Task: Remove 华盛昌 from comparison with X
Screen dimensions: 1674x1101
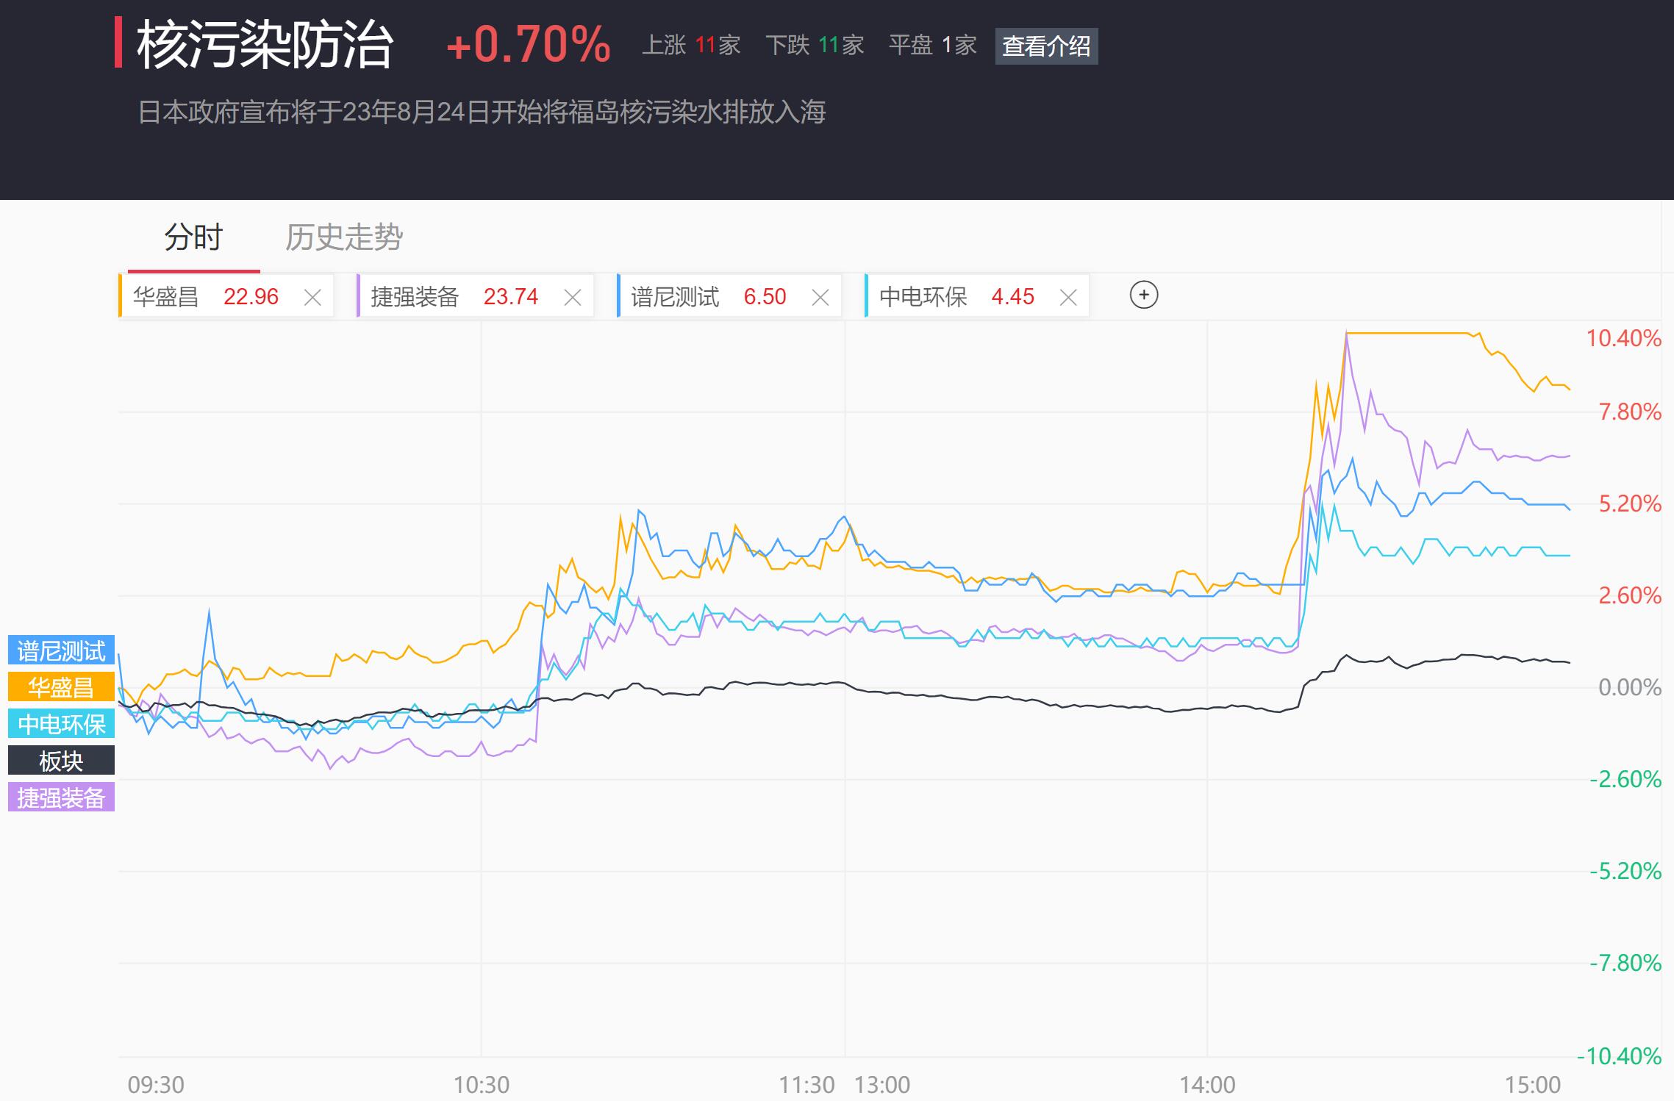Action: click(x=312, y=298)
